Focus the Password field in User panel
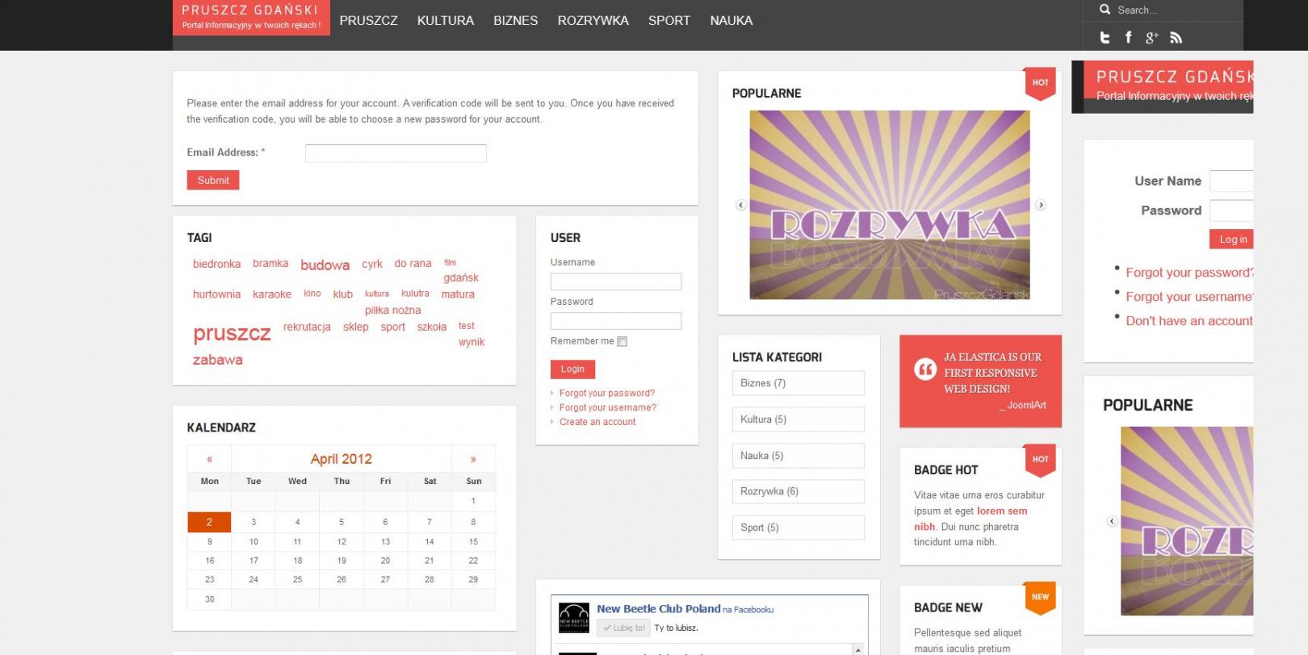1308x655 pixels. [616, 321]
